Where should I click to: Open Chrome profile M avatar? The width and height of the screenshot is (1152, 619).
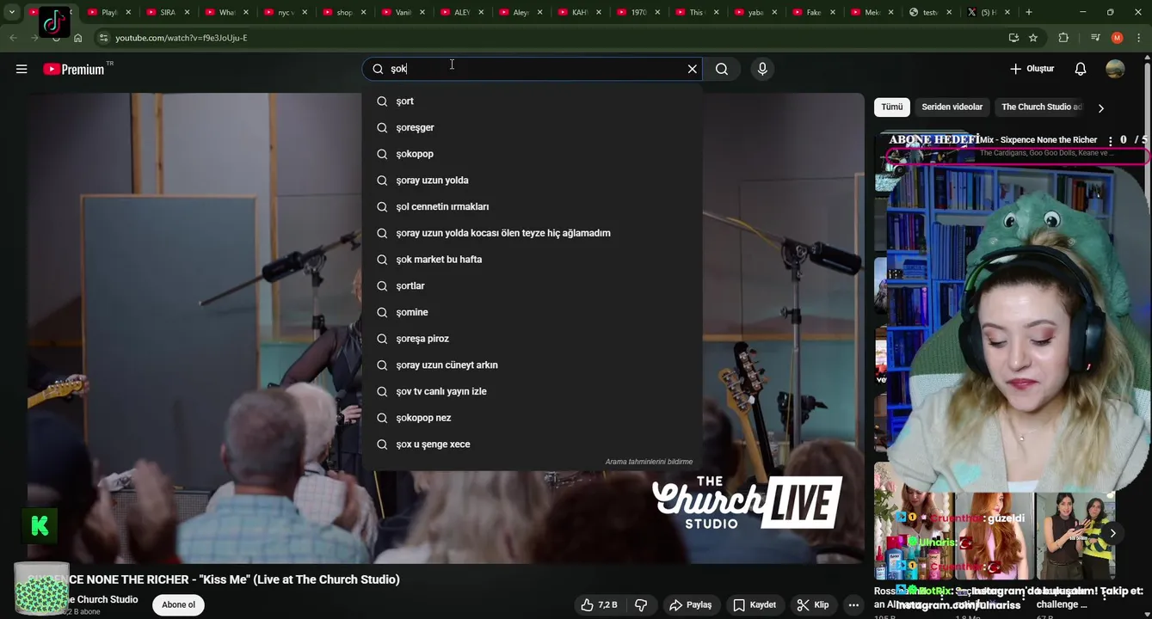(x=1118, y=38)
